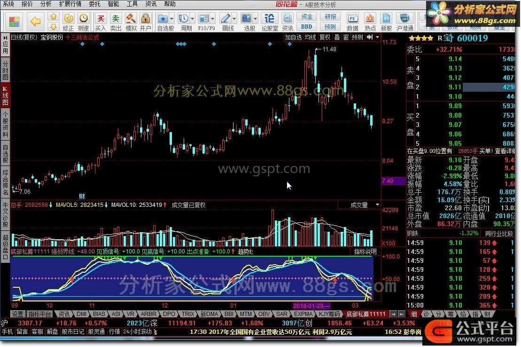Screen dimensions: 521x347
Task: Toggle the 窗 window layout option
Action: click(346, 37)
